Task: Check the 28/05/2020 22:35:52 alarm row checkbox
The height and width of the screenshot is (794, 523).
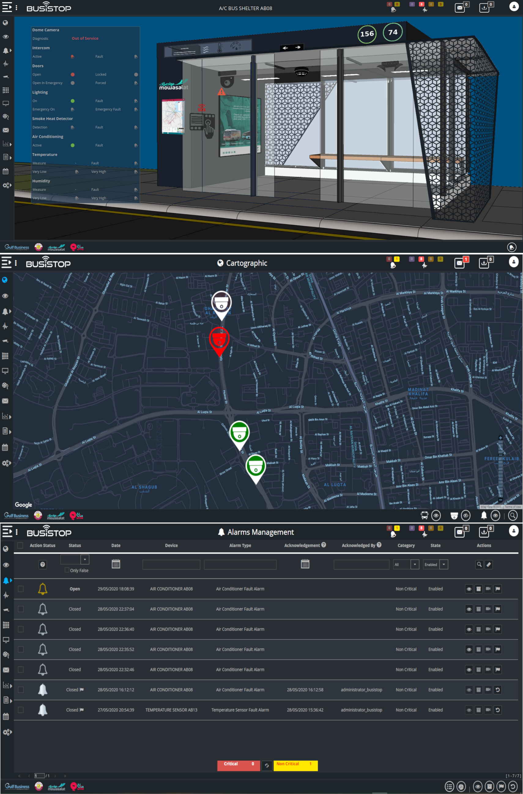Action: coord(21,649)
